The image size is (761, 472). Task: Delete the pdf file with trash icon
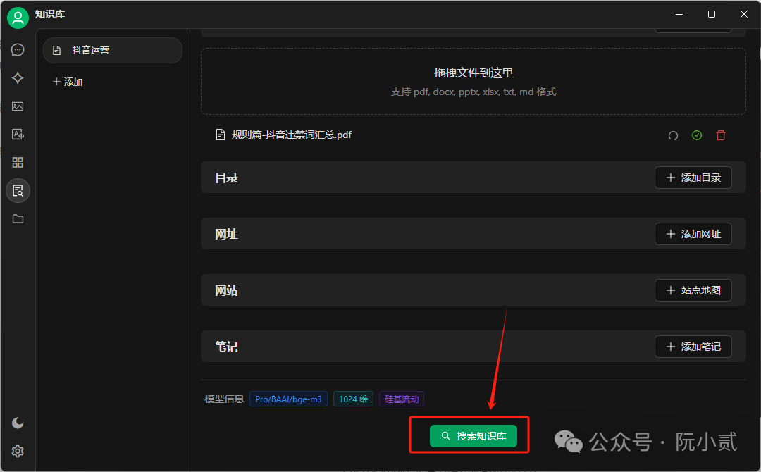(721, 135)
